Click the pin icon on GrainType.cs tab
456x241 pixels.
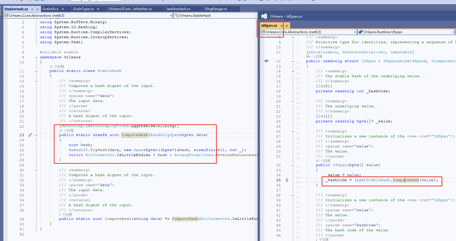(98, 9)
